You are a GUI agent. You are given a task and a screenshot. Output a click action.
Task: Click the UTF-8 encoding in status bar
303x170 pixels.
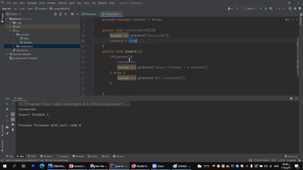(282, 161)
